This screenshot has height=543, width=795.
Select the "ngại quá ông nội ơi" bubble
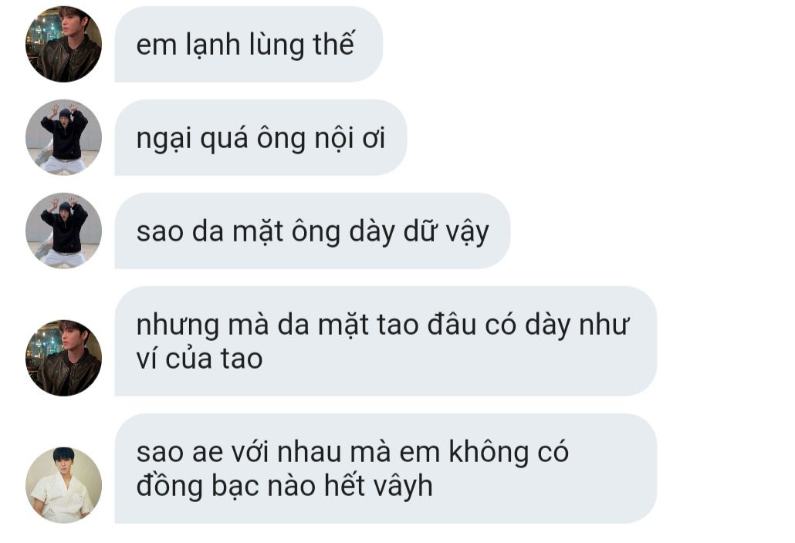pyautogui.click(x=261, y=137)
